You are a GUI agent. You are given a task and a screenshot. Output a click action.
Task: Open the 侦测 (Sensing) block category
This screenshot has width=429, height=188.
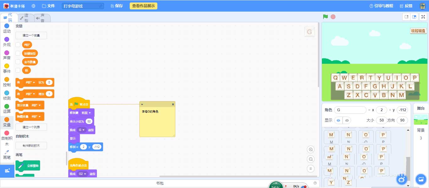(7, 95)
